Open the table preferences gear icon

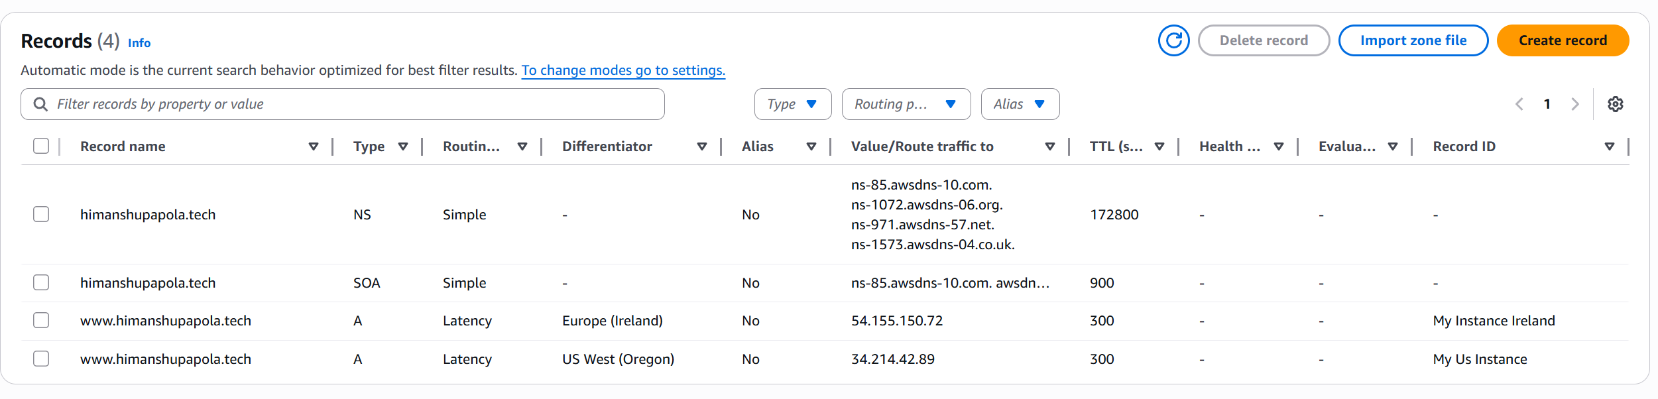click(1615, 104)
